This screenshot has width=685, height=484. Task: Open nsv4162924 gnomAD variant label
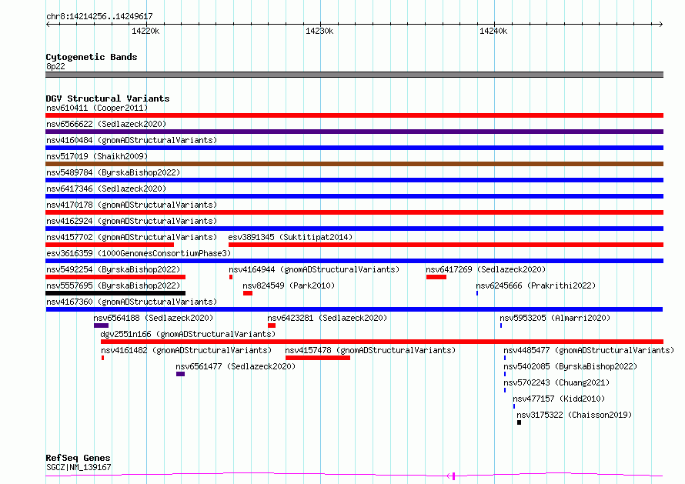tap(132, 221)
